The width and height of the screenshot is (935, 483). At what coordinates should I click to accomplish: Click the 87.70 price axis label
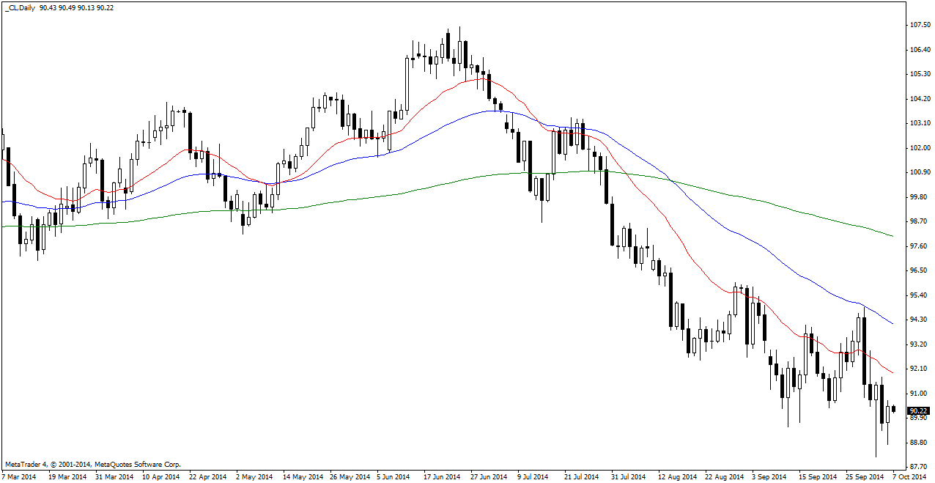tap(920, 467)
